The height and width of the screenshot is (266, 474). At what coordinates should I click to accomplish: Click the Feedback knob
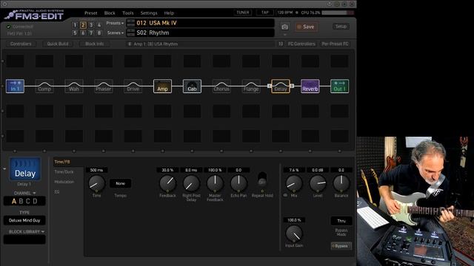[x=168, y=183]
